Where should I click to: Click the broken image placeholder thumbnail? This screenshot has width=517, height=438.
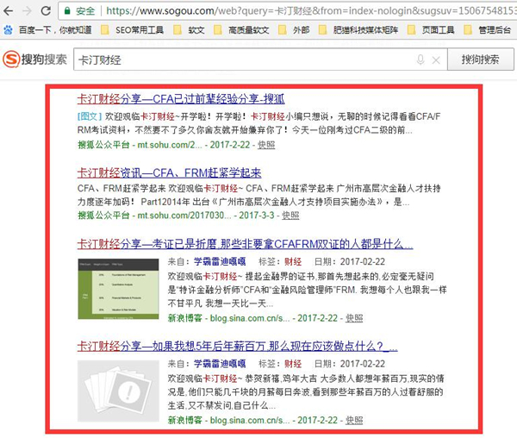point(118,391)
